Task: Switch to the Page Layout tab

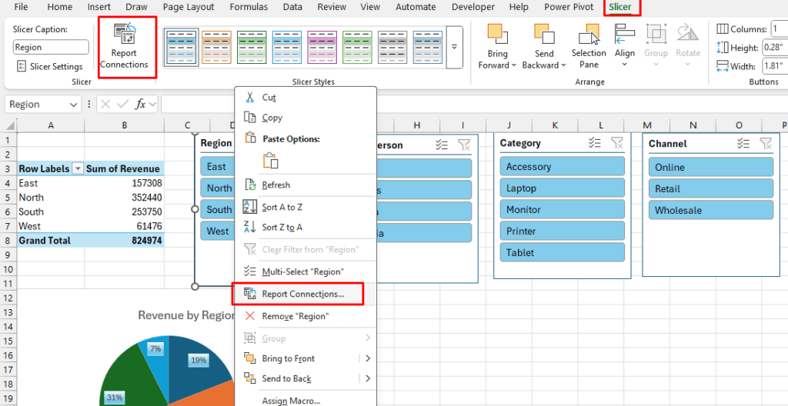Action: click(x=188, y=7)
